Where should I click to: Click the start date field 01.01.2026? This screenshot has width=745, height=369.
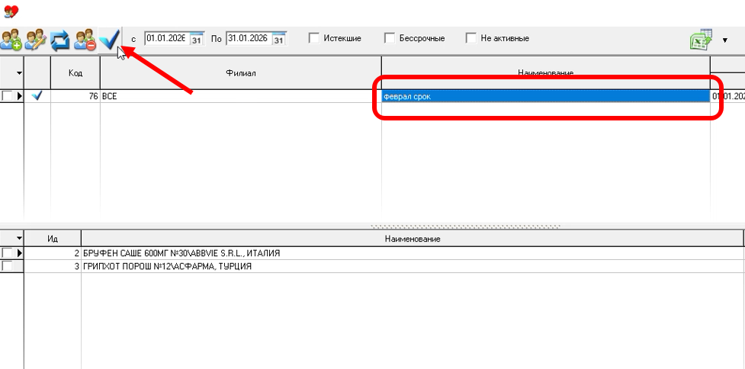click(167, 38)
